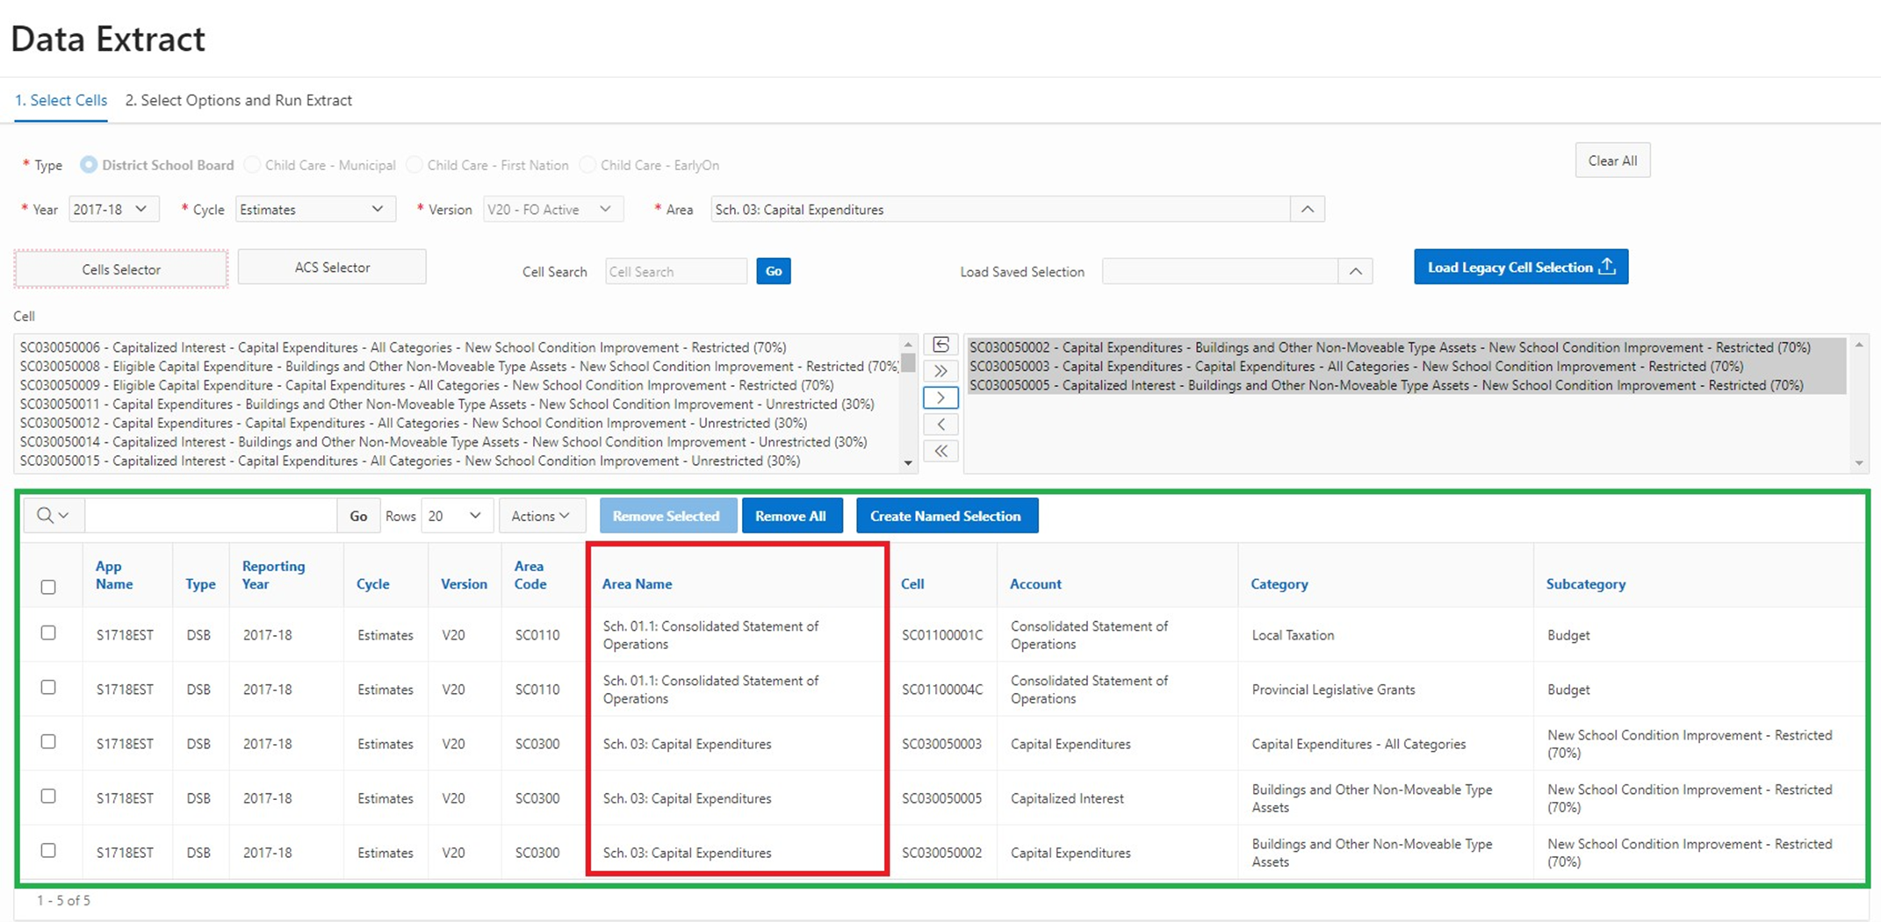Image resolution: width=1881 pixels, height=922 pixels.
Task: Open the ACS Selector tab
Action: pyautogui.click(x=332, y=268)
